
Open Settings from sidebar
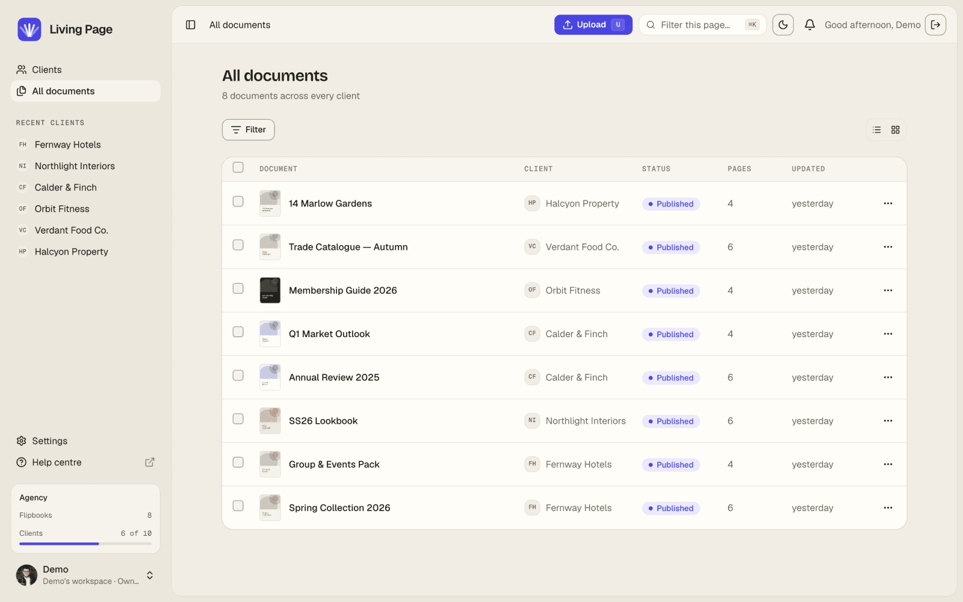(x=85, y=441)
